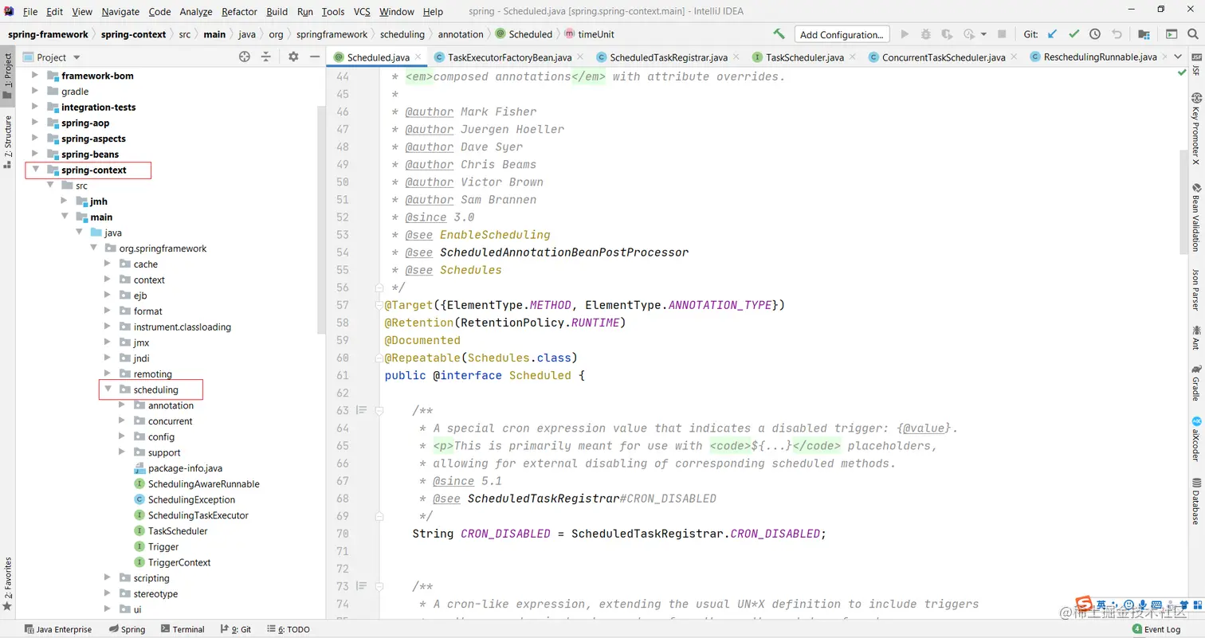The width and height of the screenshot is (1205, 638).
Task: Click Run Anything terminal window icon
Action: [x=1171, y=34]
